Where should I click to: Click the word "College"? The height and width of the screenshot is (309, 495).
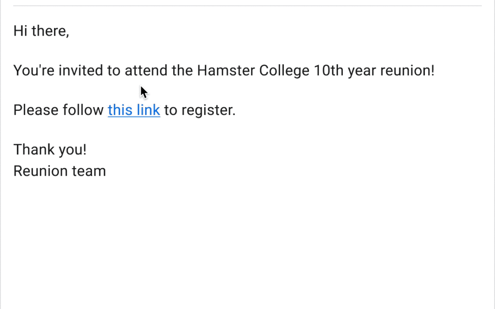[x=285, y=71]
